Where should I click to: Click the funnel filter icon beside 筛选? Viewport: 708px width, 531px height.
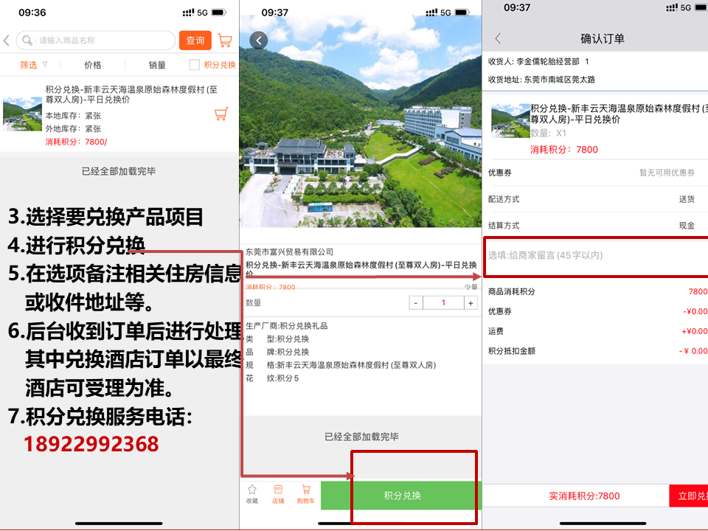tap(44, 65)
